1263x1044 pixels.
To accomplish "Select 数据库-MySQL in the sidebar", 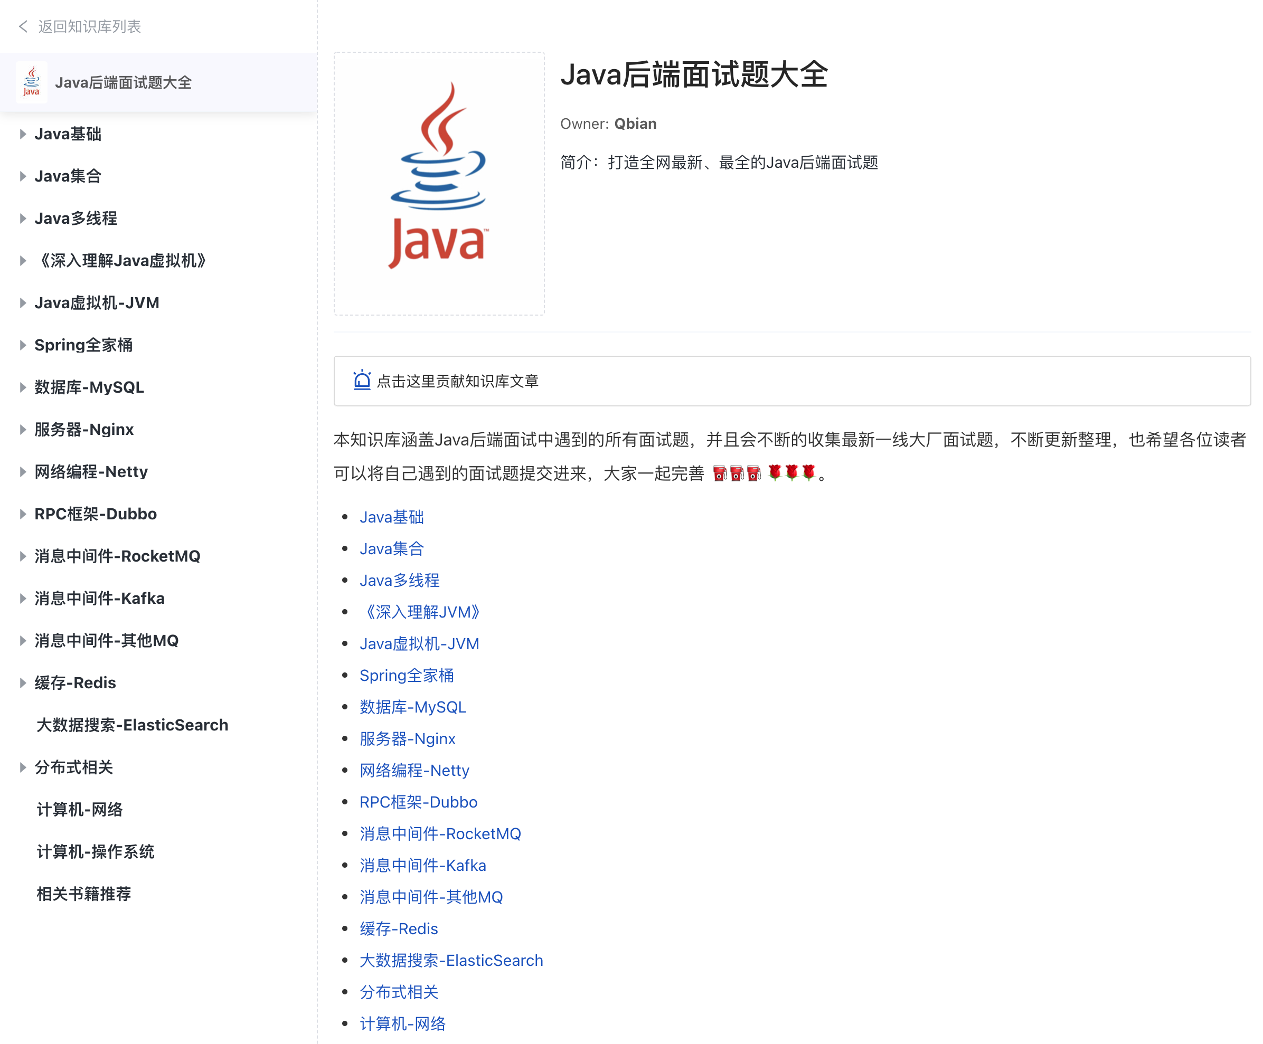I will click(89, 387).
